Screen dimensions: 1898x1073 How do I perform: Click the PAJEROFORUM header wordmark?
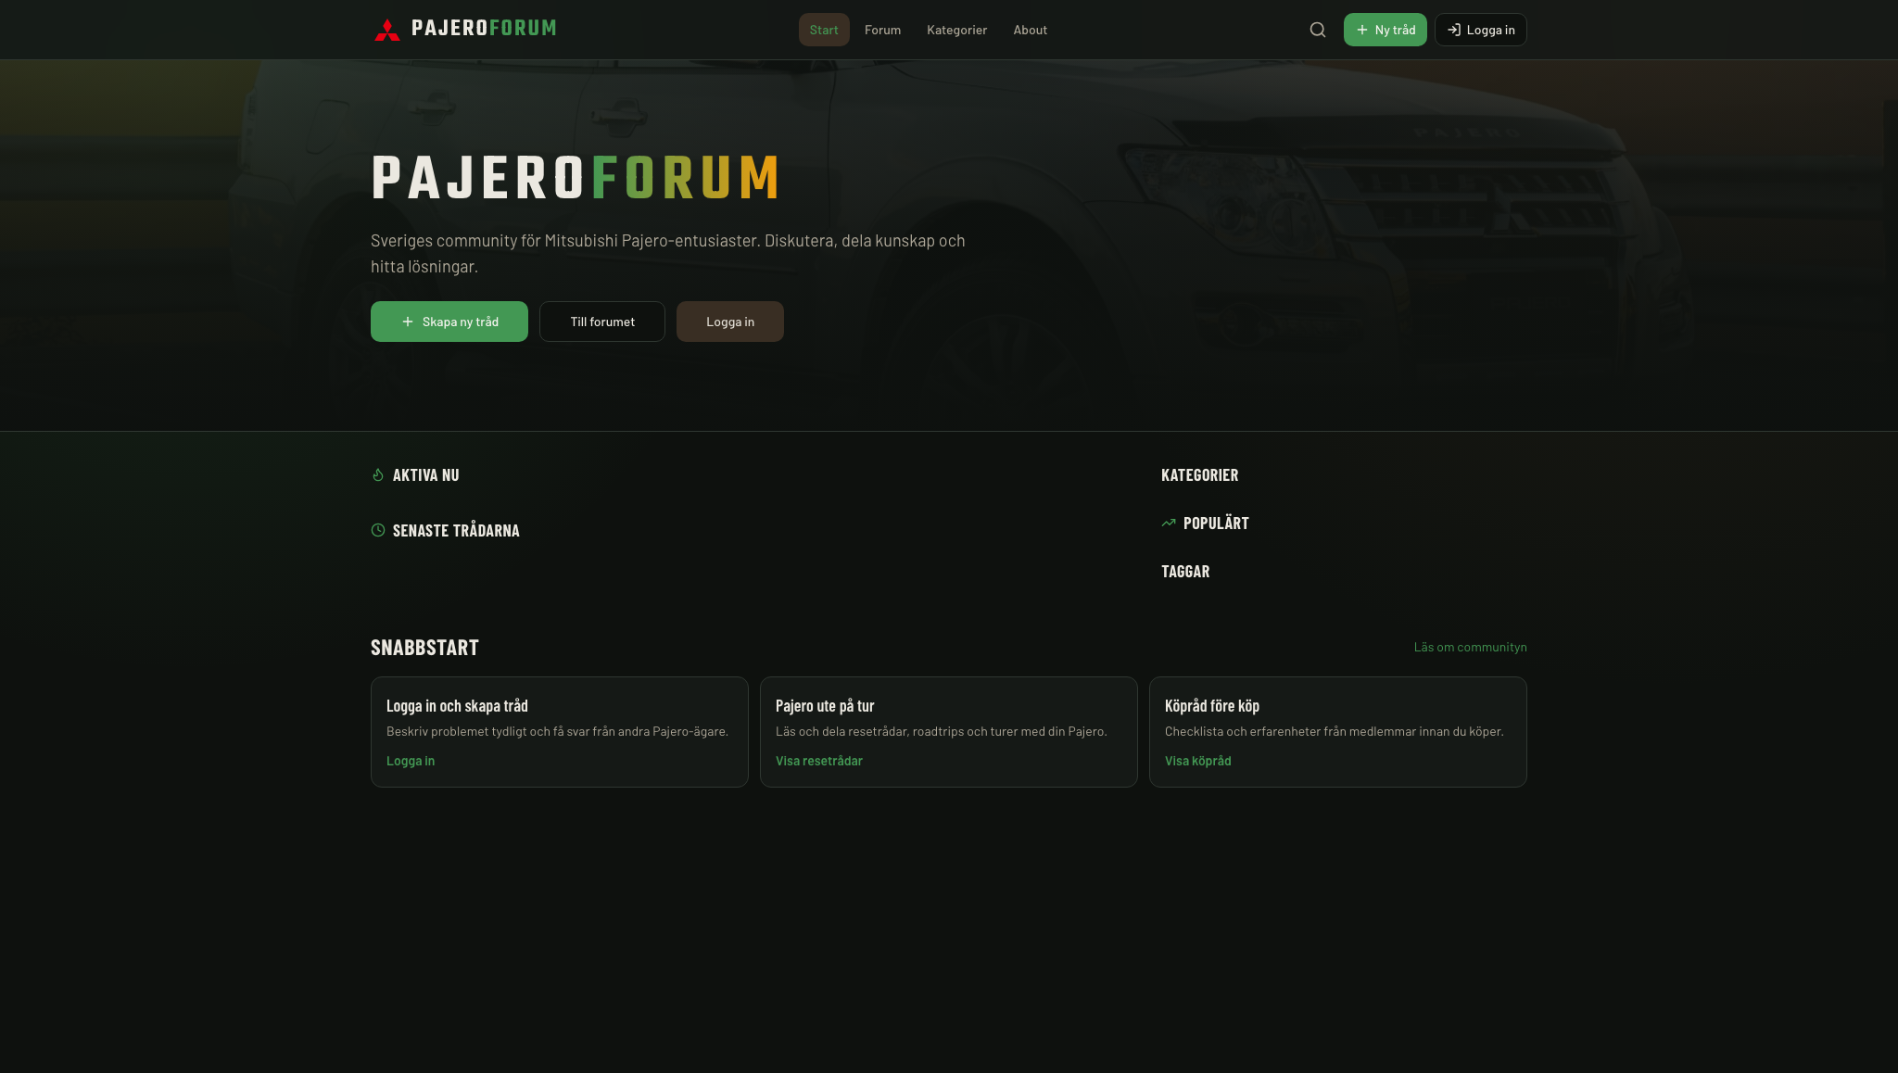[x=484, y=28]
